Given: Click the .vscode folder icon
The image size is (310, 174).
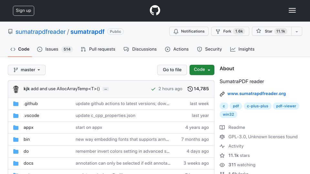Looking at the screenshot, I should [x=16, y=116].
